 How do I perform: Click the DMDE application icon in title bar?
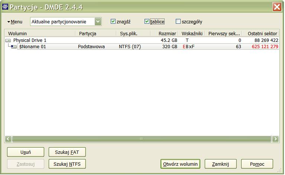coord(5,7)
